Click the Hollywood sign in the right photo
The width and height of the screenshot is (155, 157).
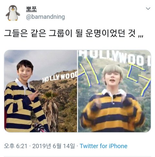(x=115, y=57)
